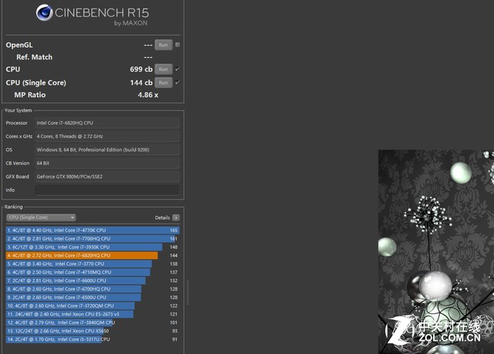Viewport: 494px width, 354px height.
Task: Run the OpenGL benchmark
Action: point(163,45)
